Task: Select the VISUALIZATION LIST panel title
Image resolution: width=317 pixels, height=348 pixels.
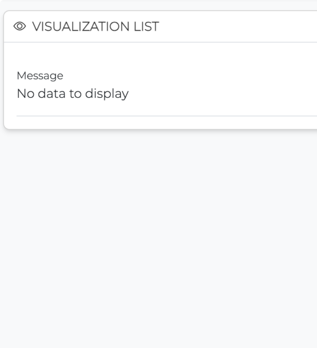Action: pyautogui.click(x=95, y=27)
